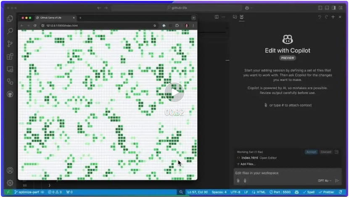Open Customize Layout in the title bar

pos(341,8)
